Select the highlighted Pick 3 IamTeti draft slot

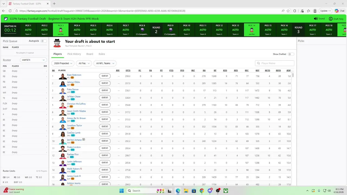click(61, 30)
